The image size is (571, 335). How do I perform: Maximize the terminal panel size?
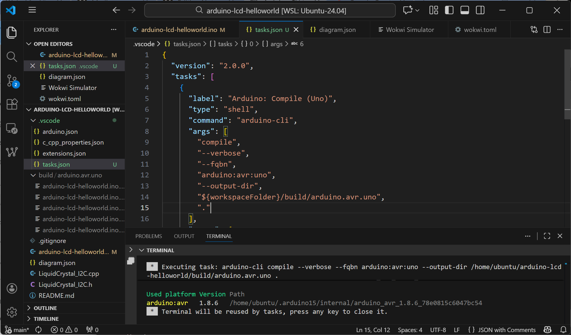[547, 236]
